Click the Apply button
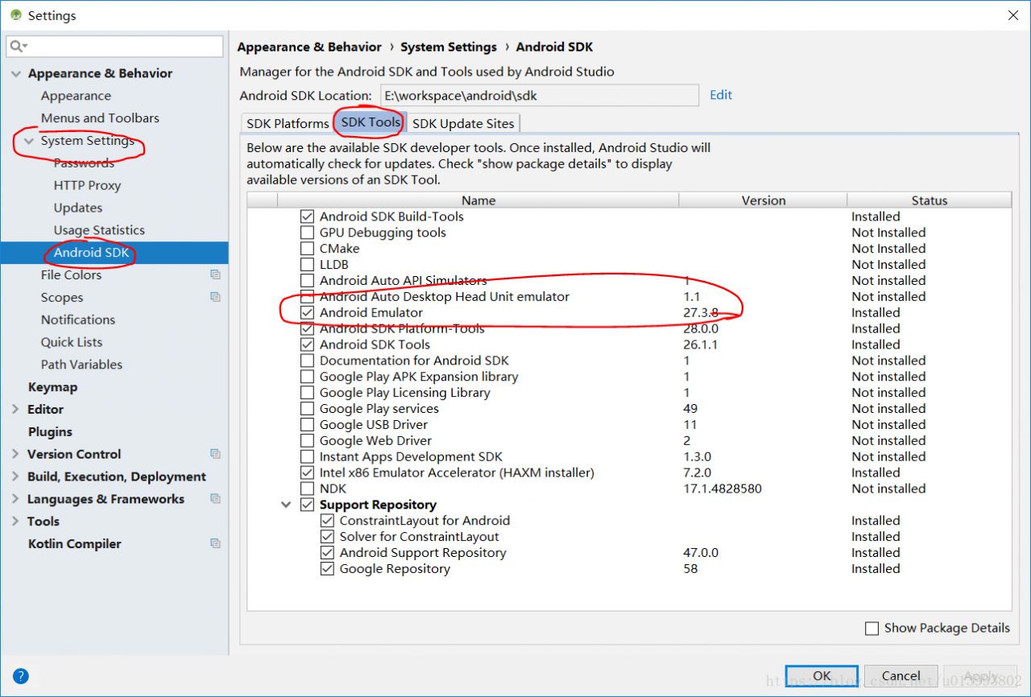Viewport: 1031px width, 697px height. 980,676
